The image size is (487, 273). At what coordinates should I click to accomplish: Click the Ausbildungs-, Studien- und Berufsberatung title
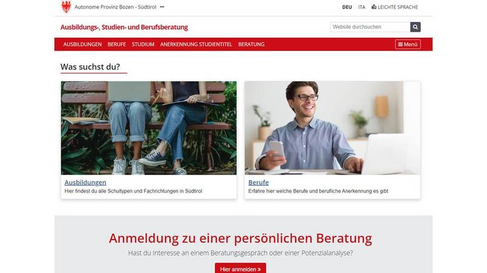(124, 27)
